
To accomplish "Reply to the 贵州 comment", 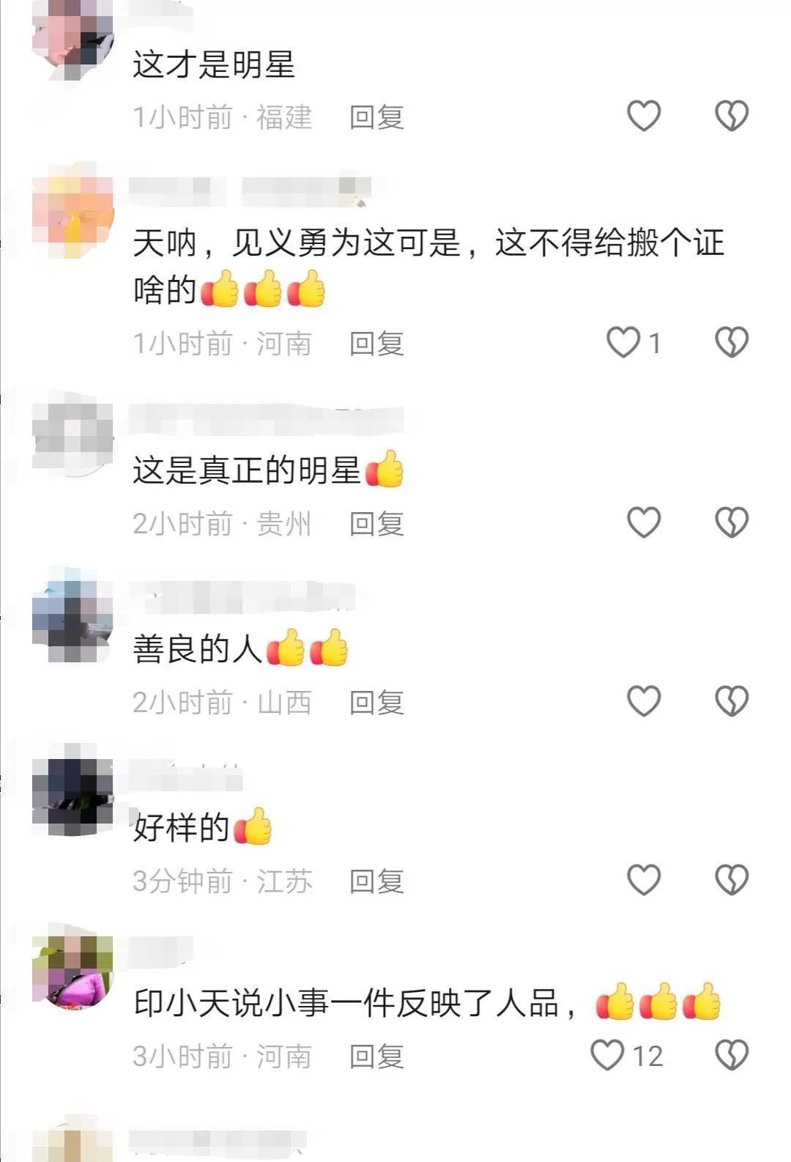I will [x=376, y=524].
